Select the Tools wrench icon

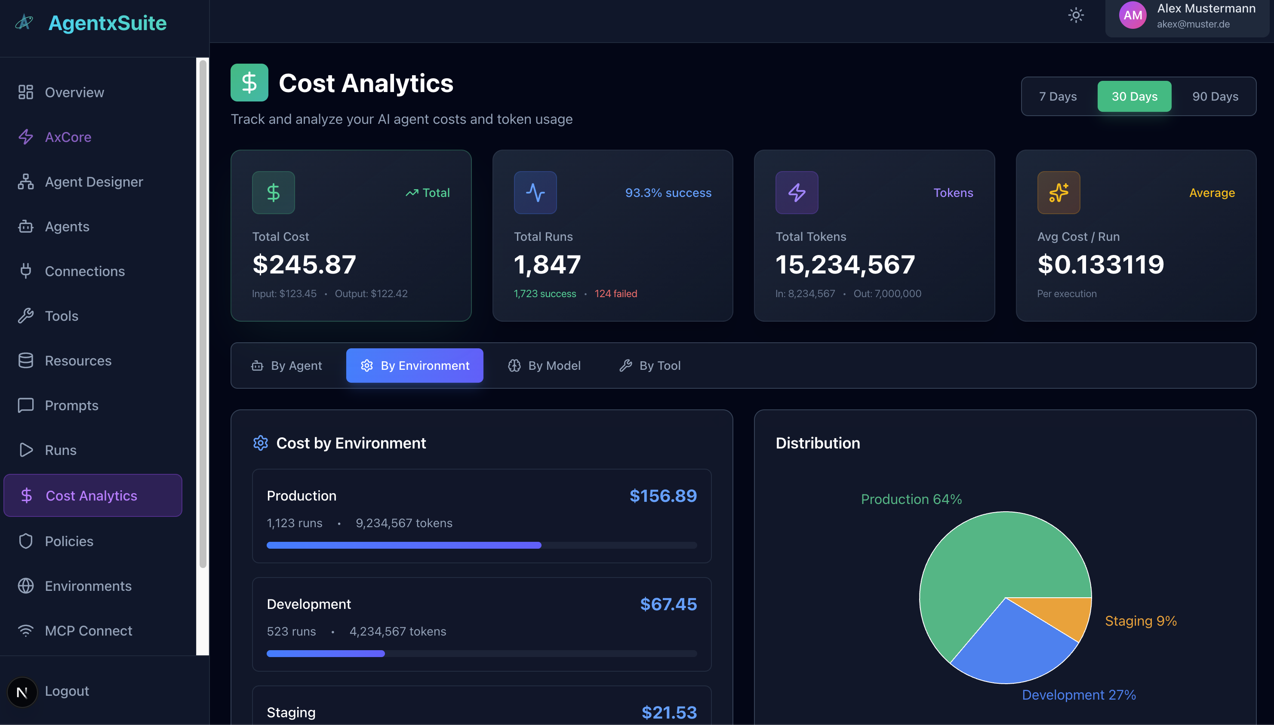pos(25,316)
